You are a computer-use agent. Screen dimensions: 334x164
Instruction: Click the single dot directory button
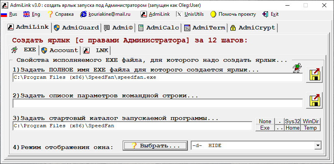[x=279, y=121]
